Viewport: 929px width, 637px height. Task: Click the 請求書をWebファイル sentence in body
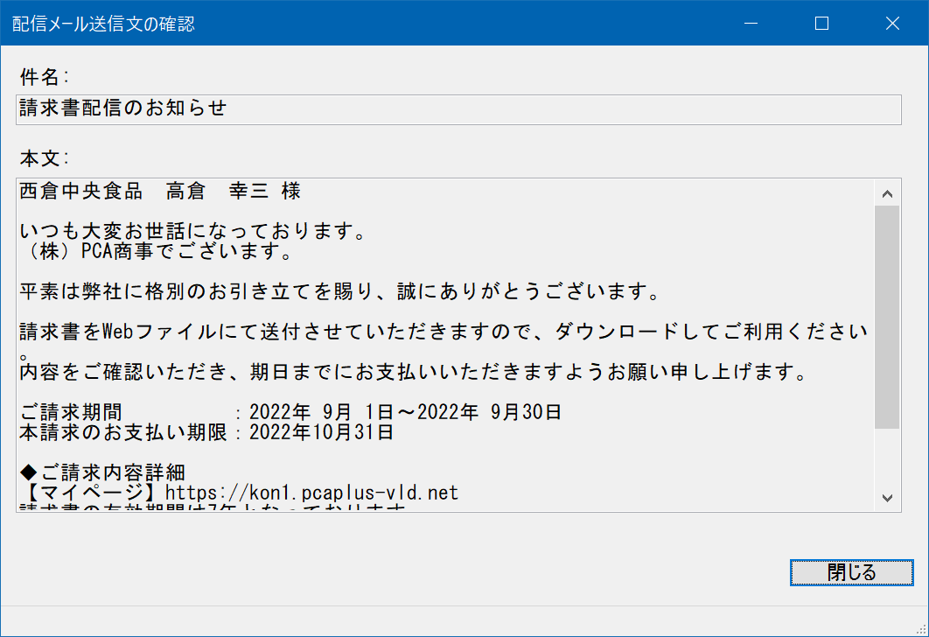click(x=444, y=332)
